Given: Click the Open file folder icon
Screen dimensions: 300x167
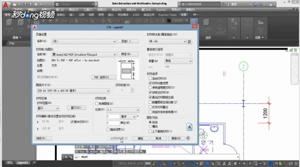Looking at the screenshot, I should (20, 4).
